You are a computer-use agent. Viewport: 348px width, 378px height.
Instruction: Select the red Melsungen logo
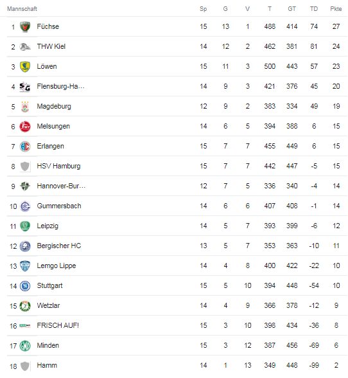[25, 126]
